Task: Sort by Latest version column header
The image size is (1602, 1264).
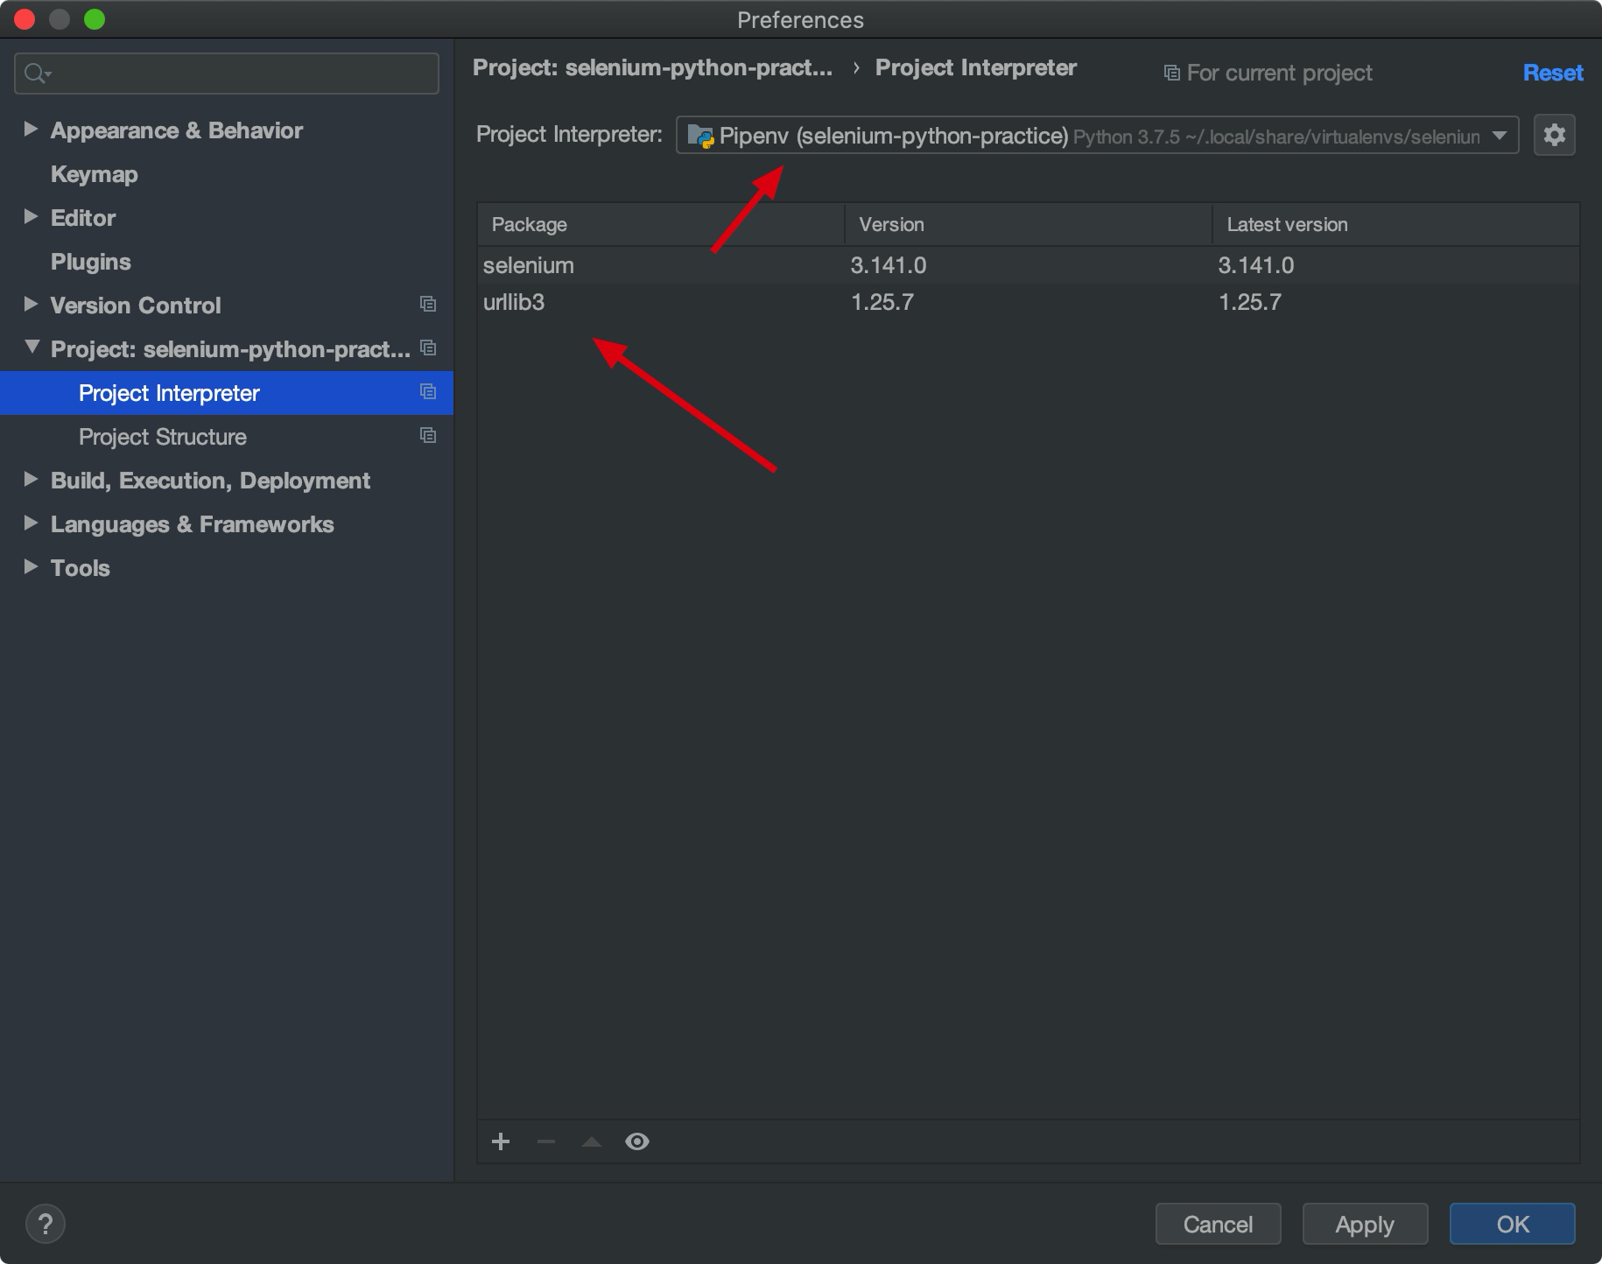Action: (1395, 224)
